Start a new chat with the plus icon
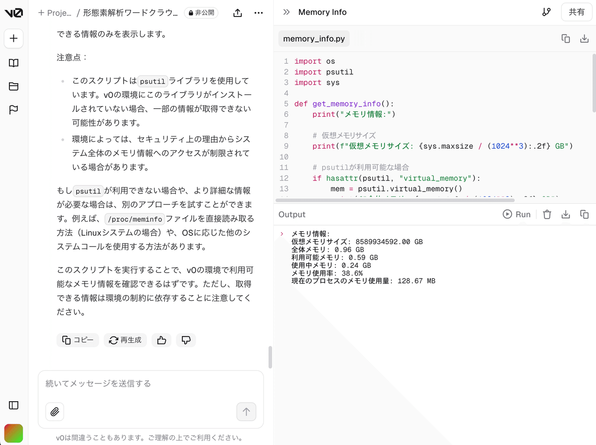596x445 pixels. pos(13,38)
